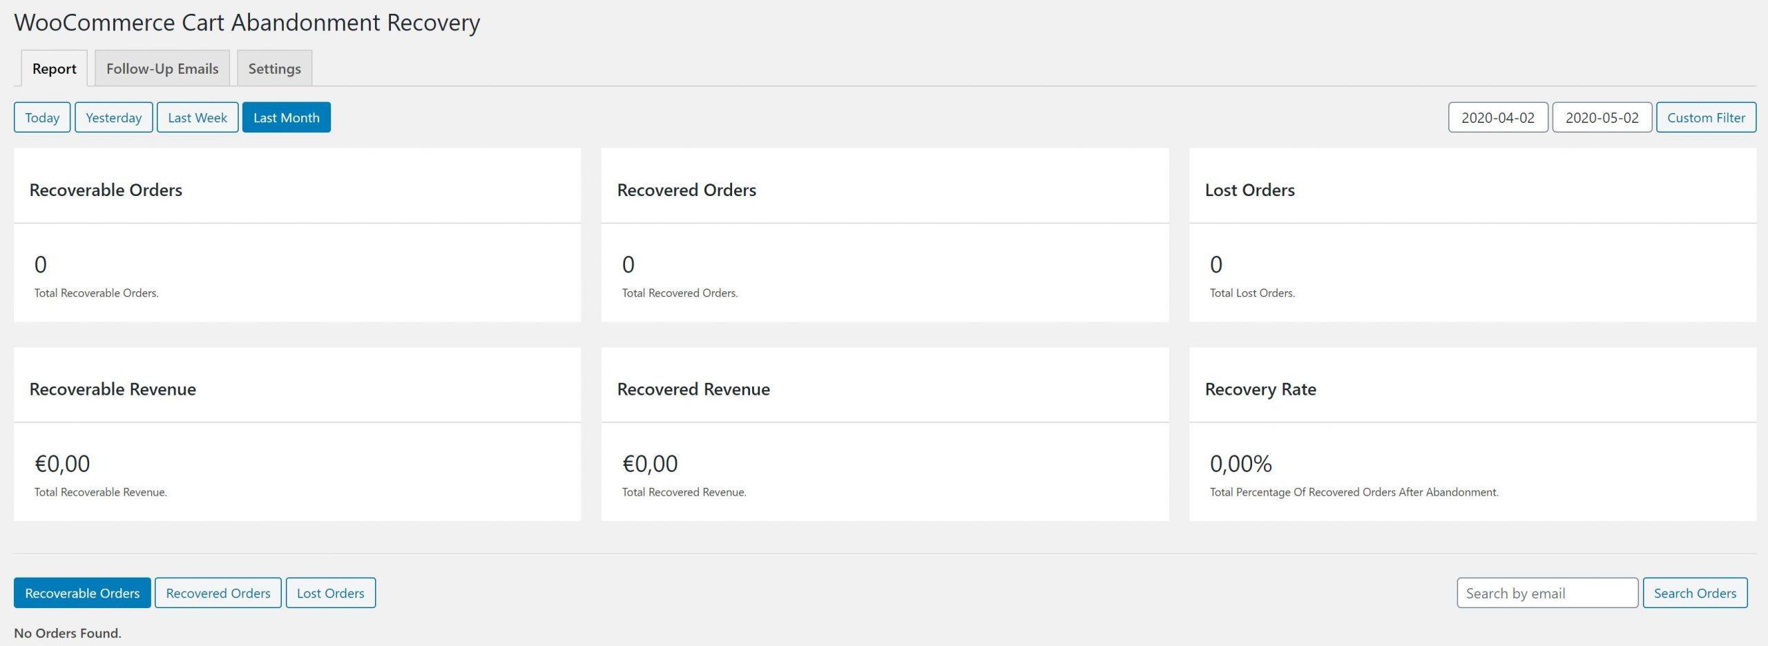Image resolution: width=1768 pixels, height=646 pixels.
Task: Open the Settings tab
Action: [x=274, y=68]
